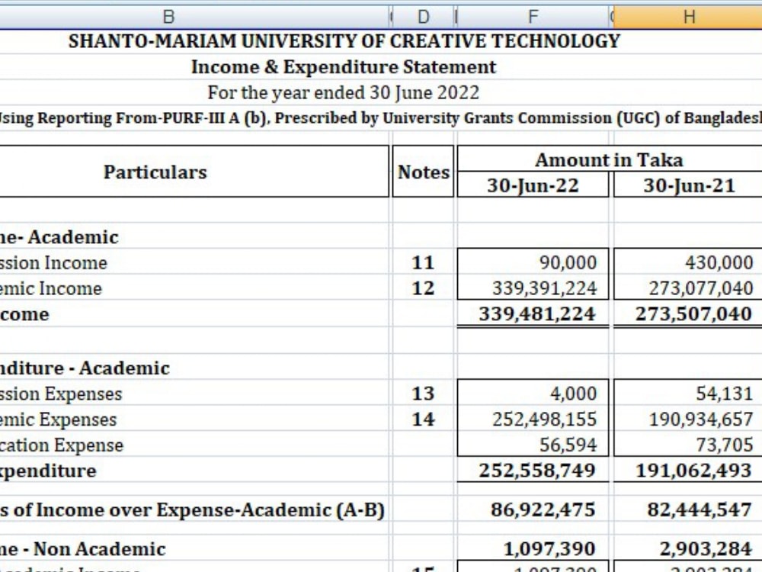Viewport: 762px width, 572px height.
Task: Select note number 13 cell
Action: (423, 394)
